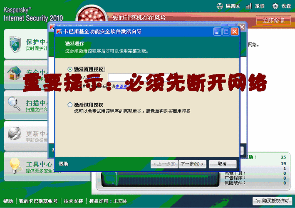Select 保护中心 tab label
The height and width of the screenshot is (208, 295).
point(37,42)
